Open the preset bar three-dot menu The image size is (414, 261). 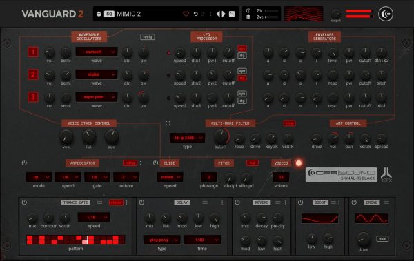210,14
